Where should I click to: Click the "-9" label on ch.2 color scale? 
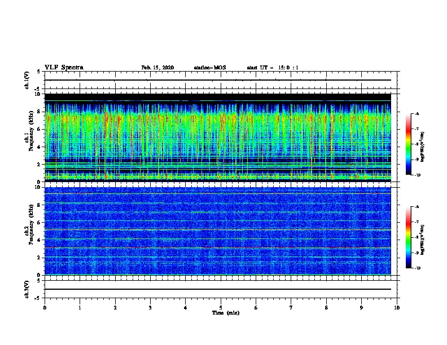(417, 253)
